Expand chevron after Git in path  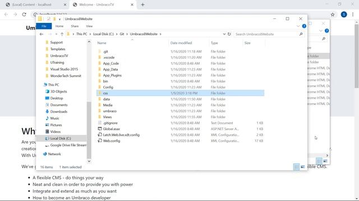(x=127, y=34)
